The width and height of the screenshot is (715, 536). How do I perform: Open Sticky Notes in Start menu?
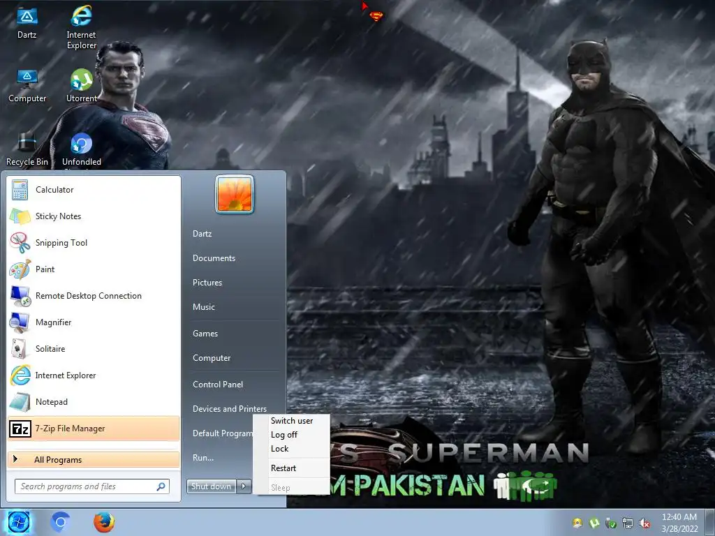click(x=94, y=216)
